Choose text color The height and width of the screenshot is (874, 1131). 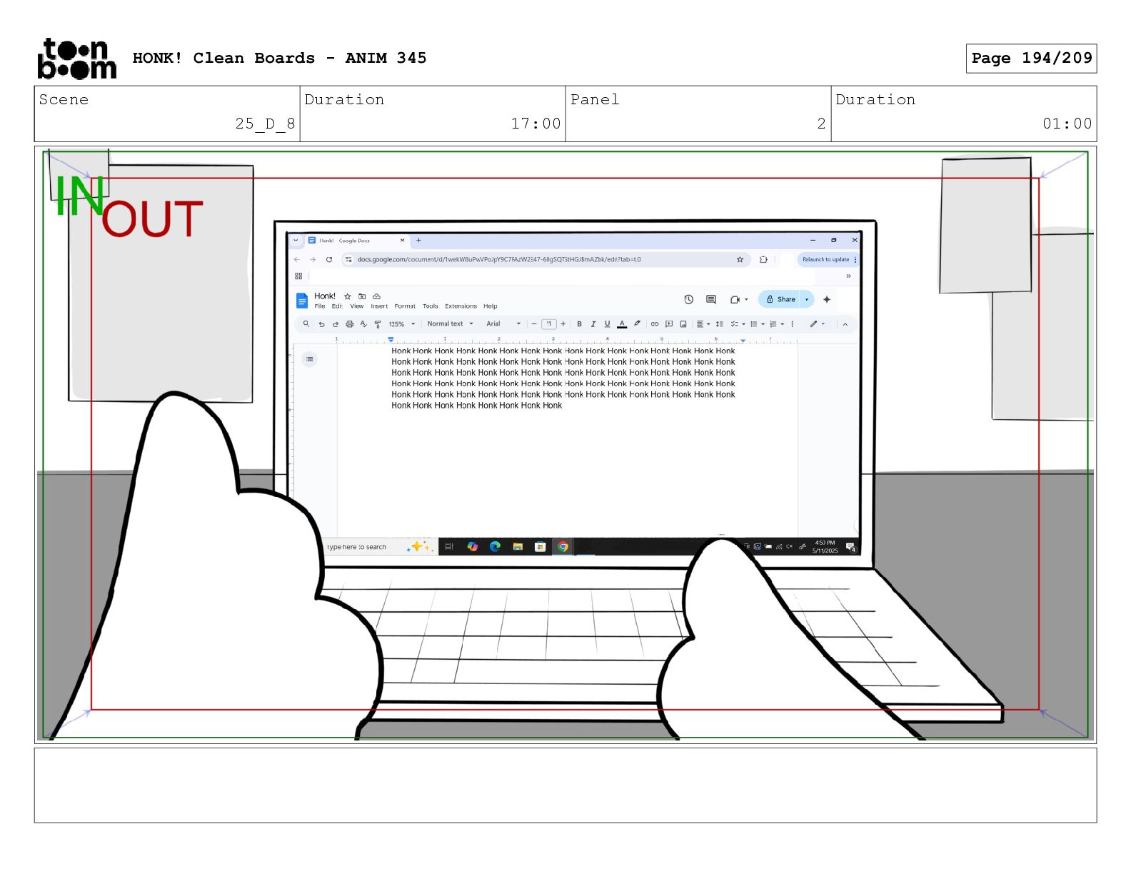click(622, 324)
